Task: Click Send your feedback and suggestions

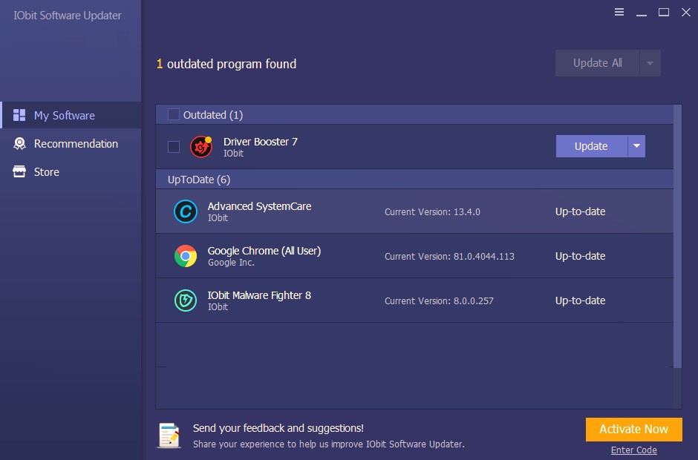Action: click(278, 428)
